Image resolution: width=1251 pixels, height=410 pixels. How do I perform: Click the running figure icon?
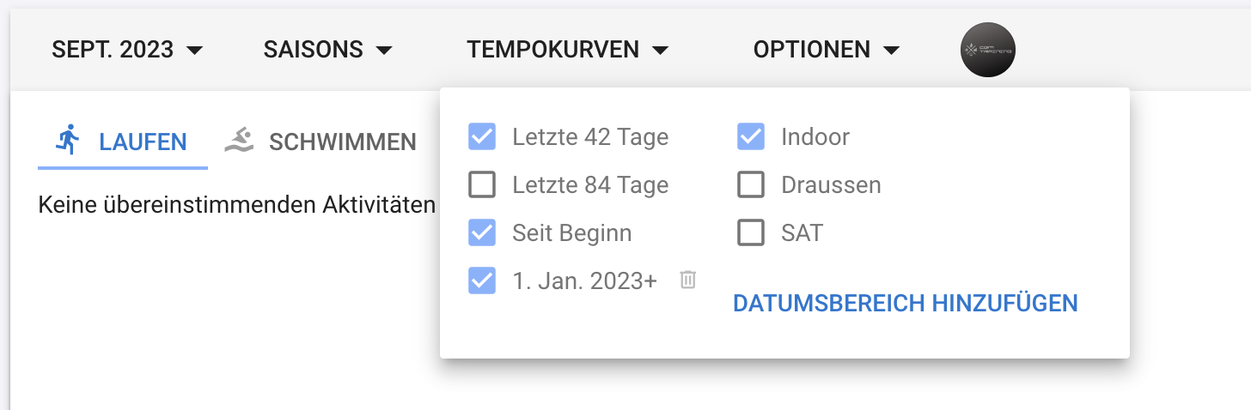[x=68, y=139]
